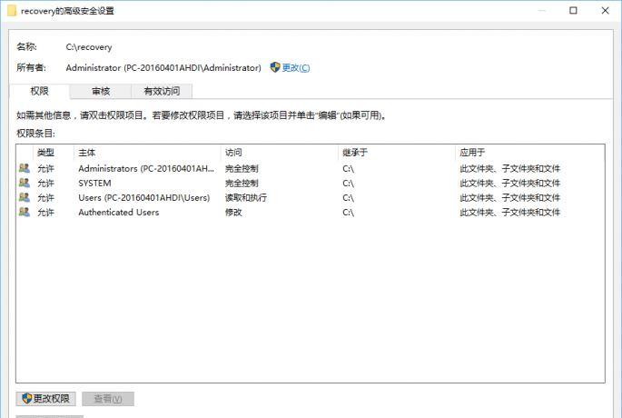Click the Administrator owner name text

(x=163, y=68)
